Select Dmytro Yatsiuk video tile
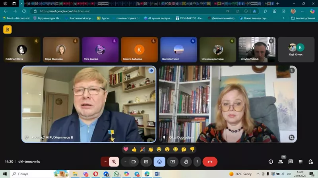The width and height of the screenshot is (318, 178). click(x=257, y=49)
